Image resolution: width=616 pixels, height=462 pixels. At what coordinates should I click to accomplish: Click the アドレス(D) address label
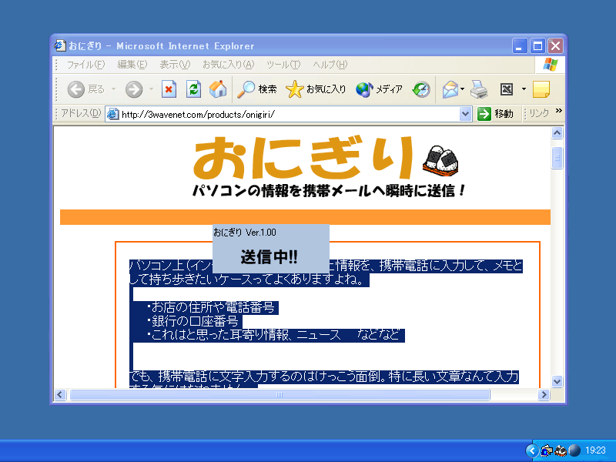[81, 113]
